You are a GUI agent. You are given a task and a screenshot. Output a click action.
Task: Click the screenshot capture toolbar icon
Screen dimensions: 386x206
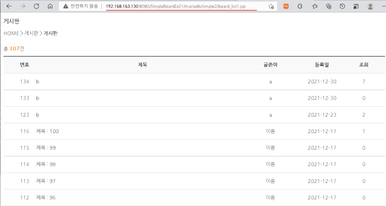point(356,6)
